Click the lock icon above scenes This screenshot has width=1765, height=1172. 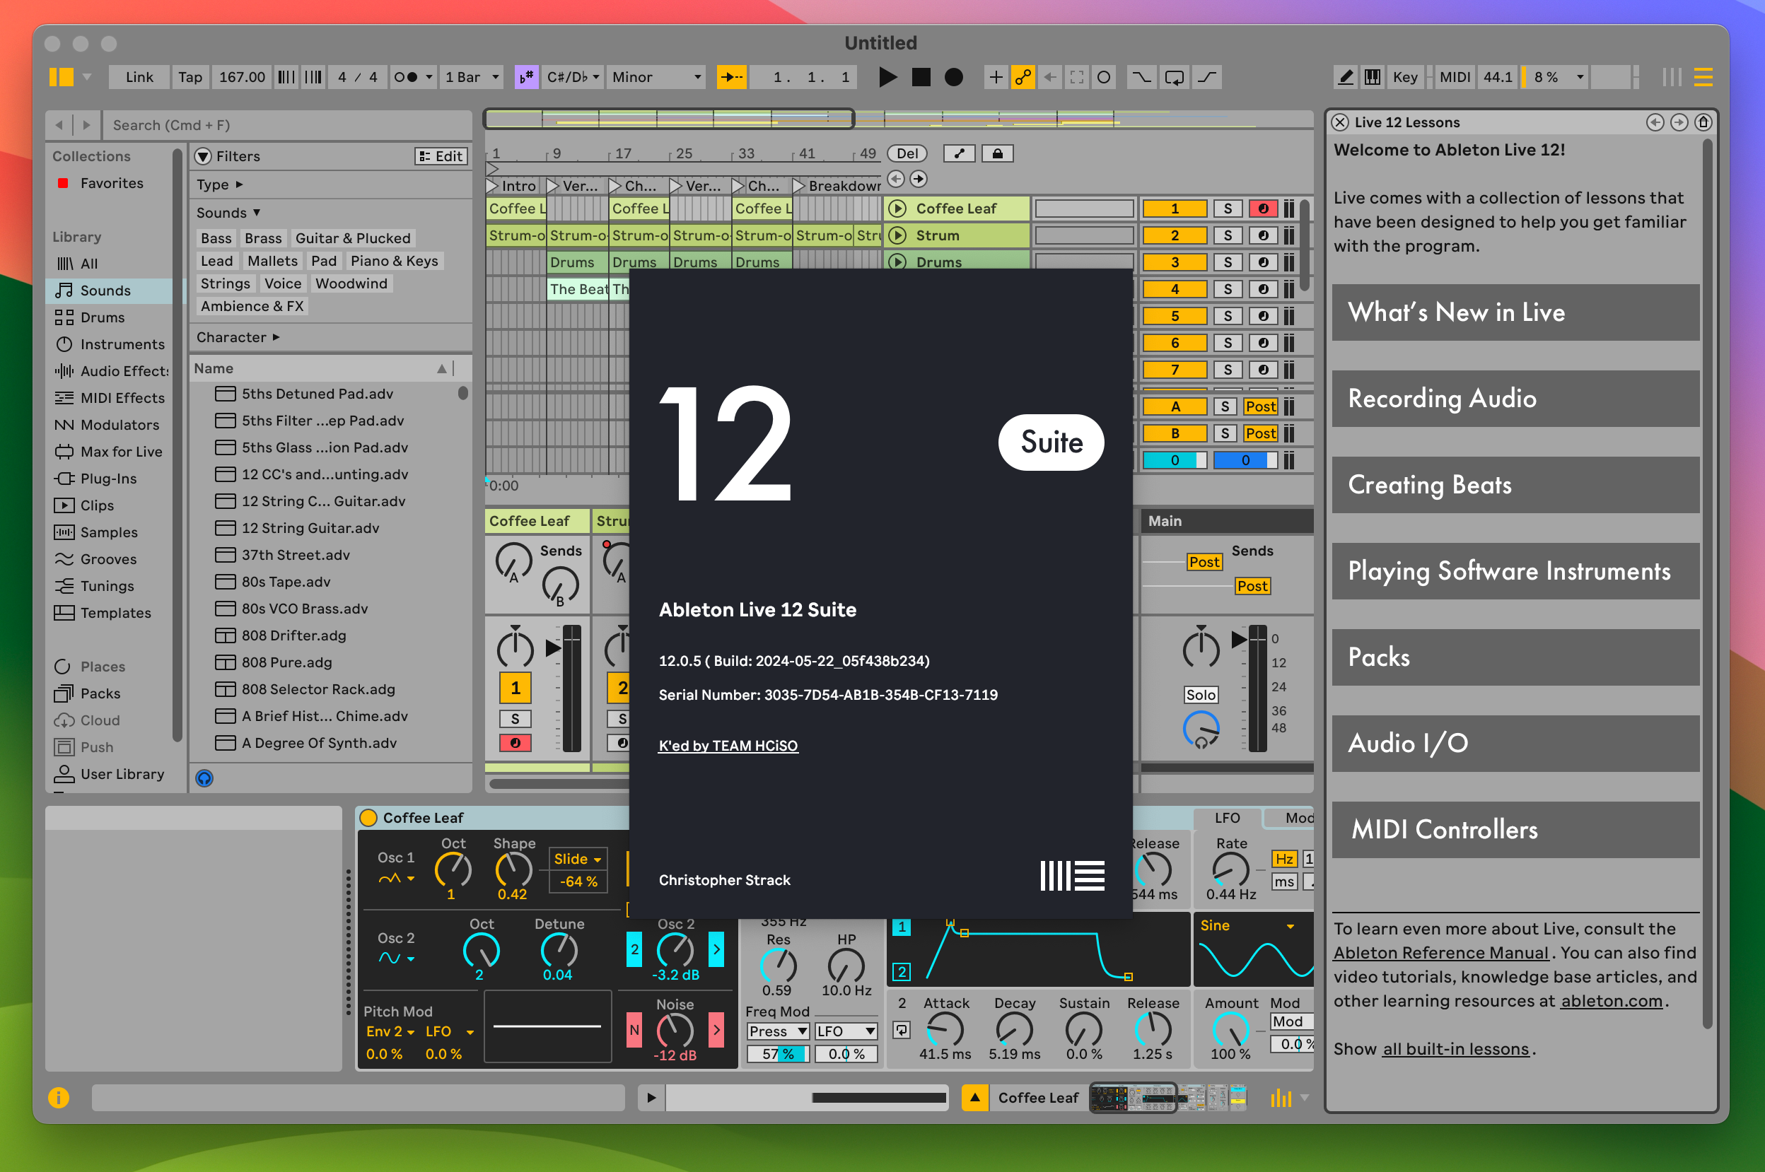coord(997,153)
